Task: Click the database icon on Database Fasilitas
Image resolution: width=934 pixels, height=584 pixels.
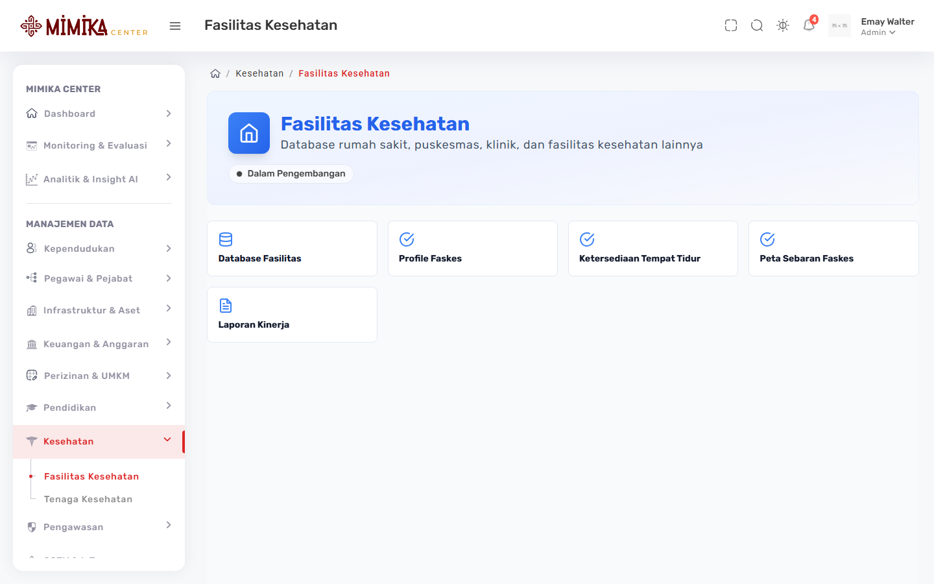Action: pos(226,239)
